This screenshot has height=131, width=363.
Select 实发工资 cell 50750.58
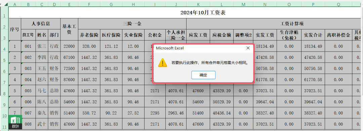click(x=265, y=69)
